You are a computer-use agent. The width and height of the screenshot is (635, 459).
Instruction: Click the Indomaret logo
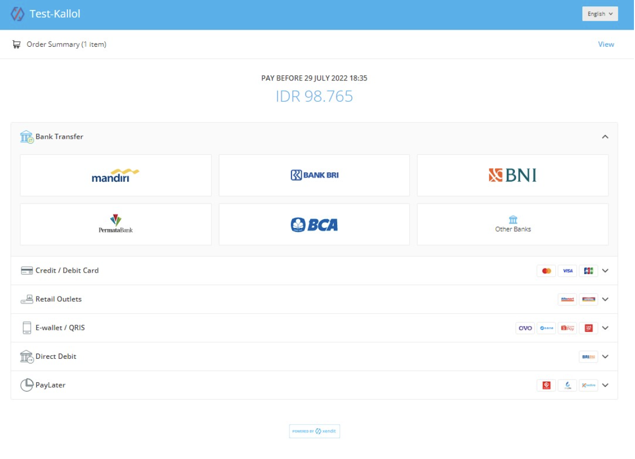(588, 299)
